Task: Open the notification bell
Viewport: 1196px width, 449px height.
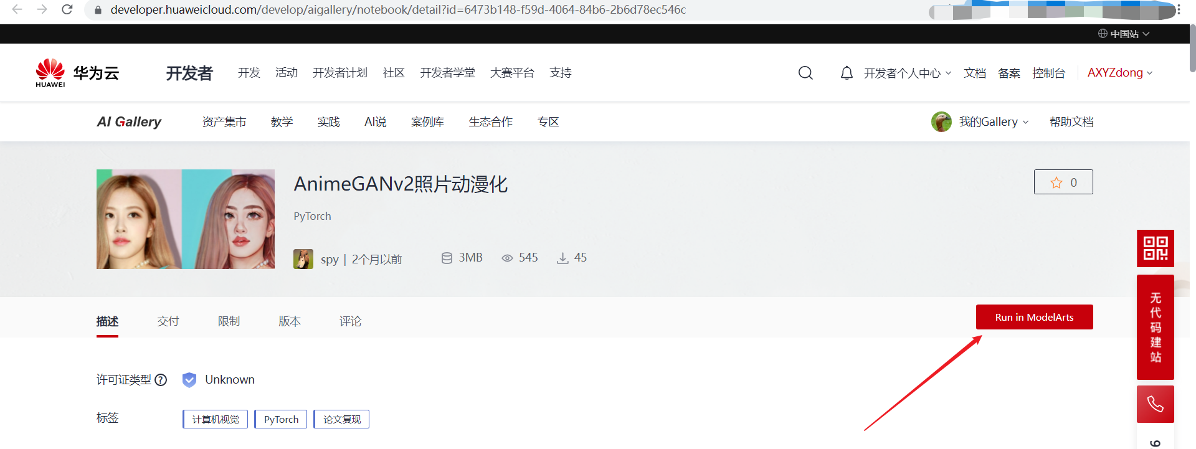Action: coord(847,73)
